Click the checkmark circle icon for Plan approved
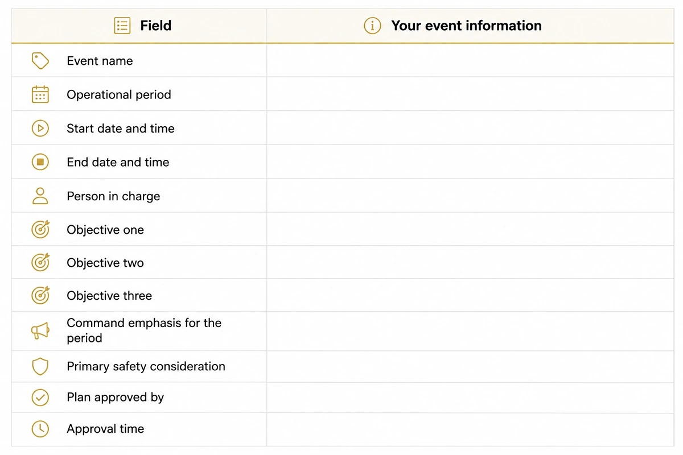The image size is (683, 455). (40, 398)
